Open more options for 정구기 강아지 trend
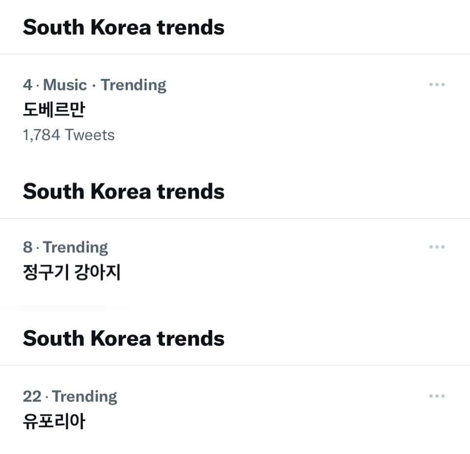Image resolution: width=470 pixels, height=454 pixels. point(437,247)
